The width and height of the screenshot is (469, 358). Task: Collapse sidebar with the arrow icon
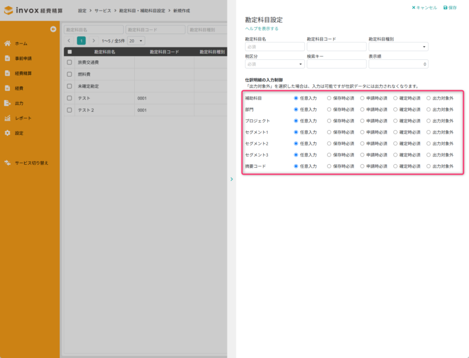(53, 29)
